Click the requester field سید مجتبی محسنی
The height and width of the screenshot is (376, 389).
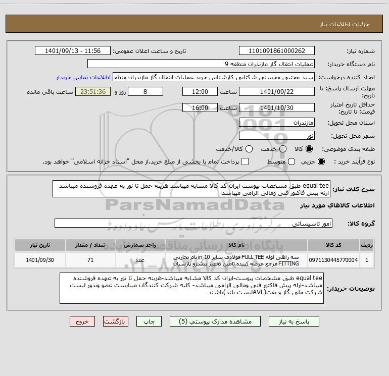click(214, 77)
